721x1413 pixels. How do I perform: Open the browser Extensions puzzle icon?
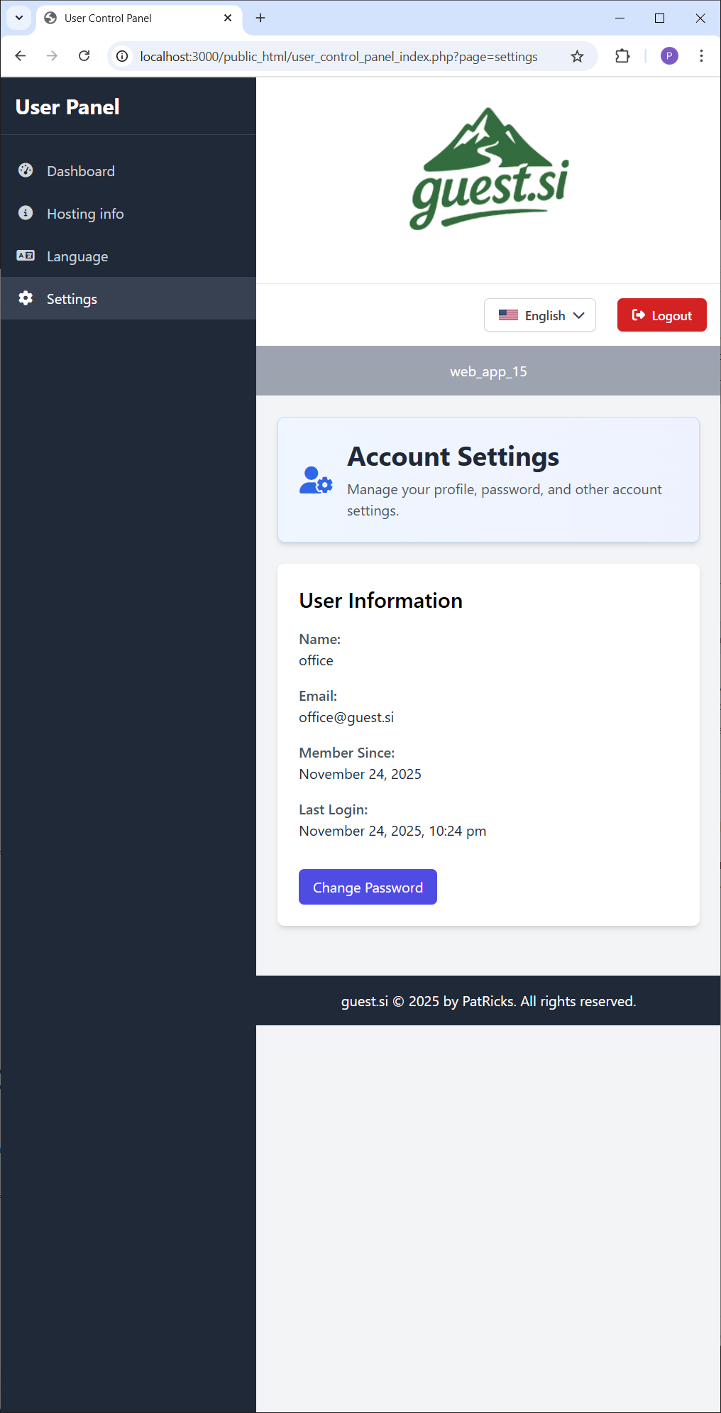(x=622, y=56)
